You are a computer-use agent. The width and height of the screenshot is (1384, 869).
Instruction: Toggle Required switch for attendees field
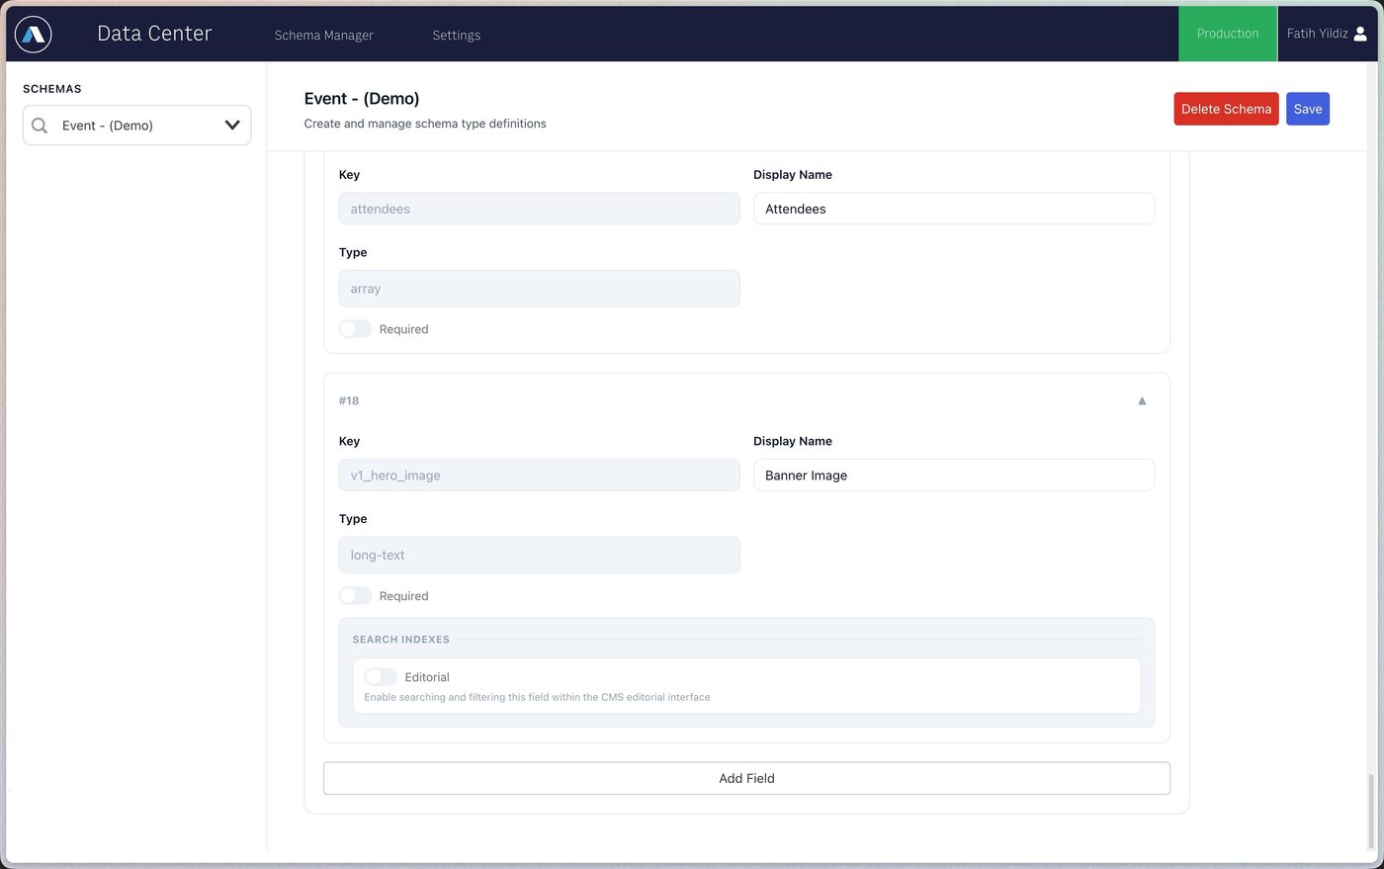coord(355,329)
